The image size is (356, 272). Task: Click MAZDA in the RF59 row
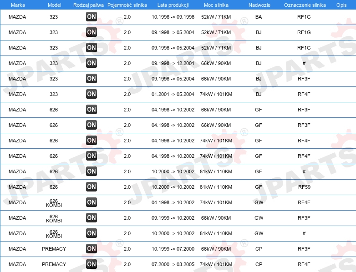(x=17, y=187)
